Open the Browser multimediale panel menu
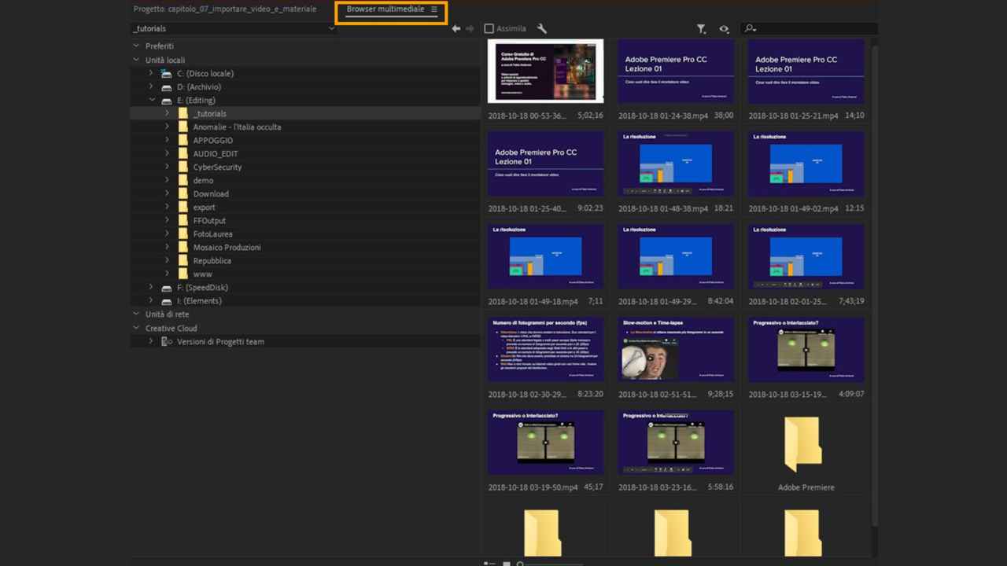Screen dimensions: 1007x566 434,9
